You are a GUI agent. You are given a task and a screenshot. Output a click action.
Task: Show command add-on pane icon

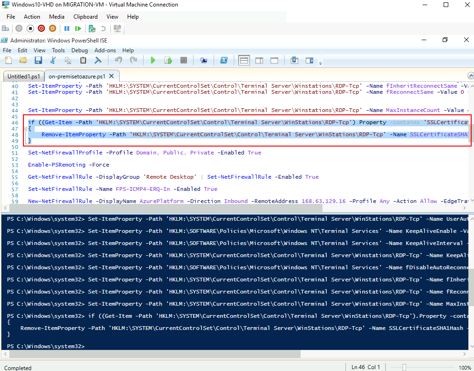click(x=309, y=60)
